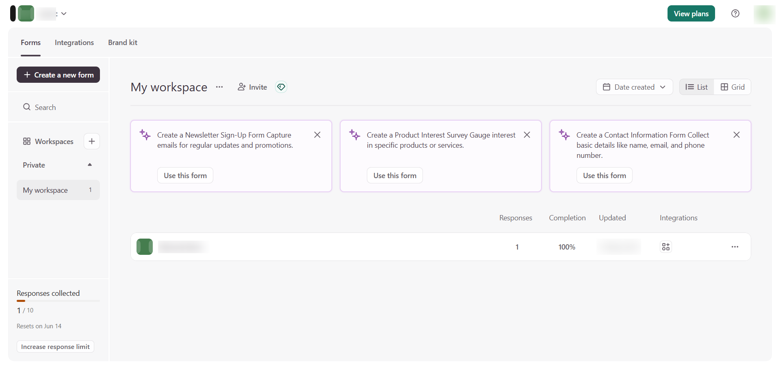776x366 pixels.
Task: Click the green diamond badge beside Invite
Action: click(x=281, y=87)
